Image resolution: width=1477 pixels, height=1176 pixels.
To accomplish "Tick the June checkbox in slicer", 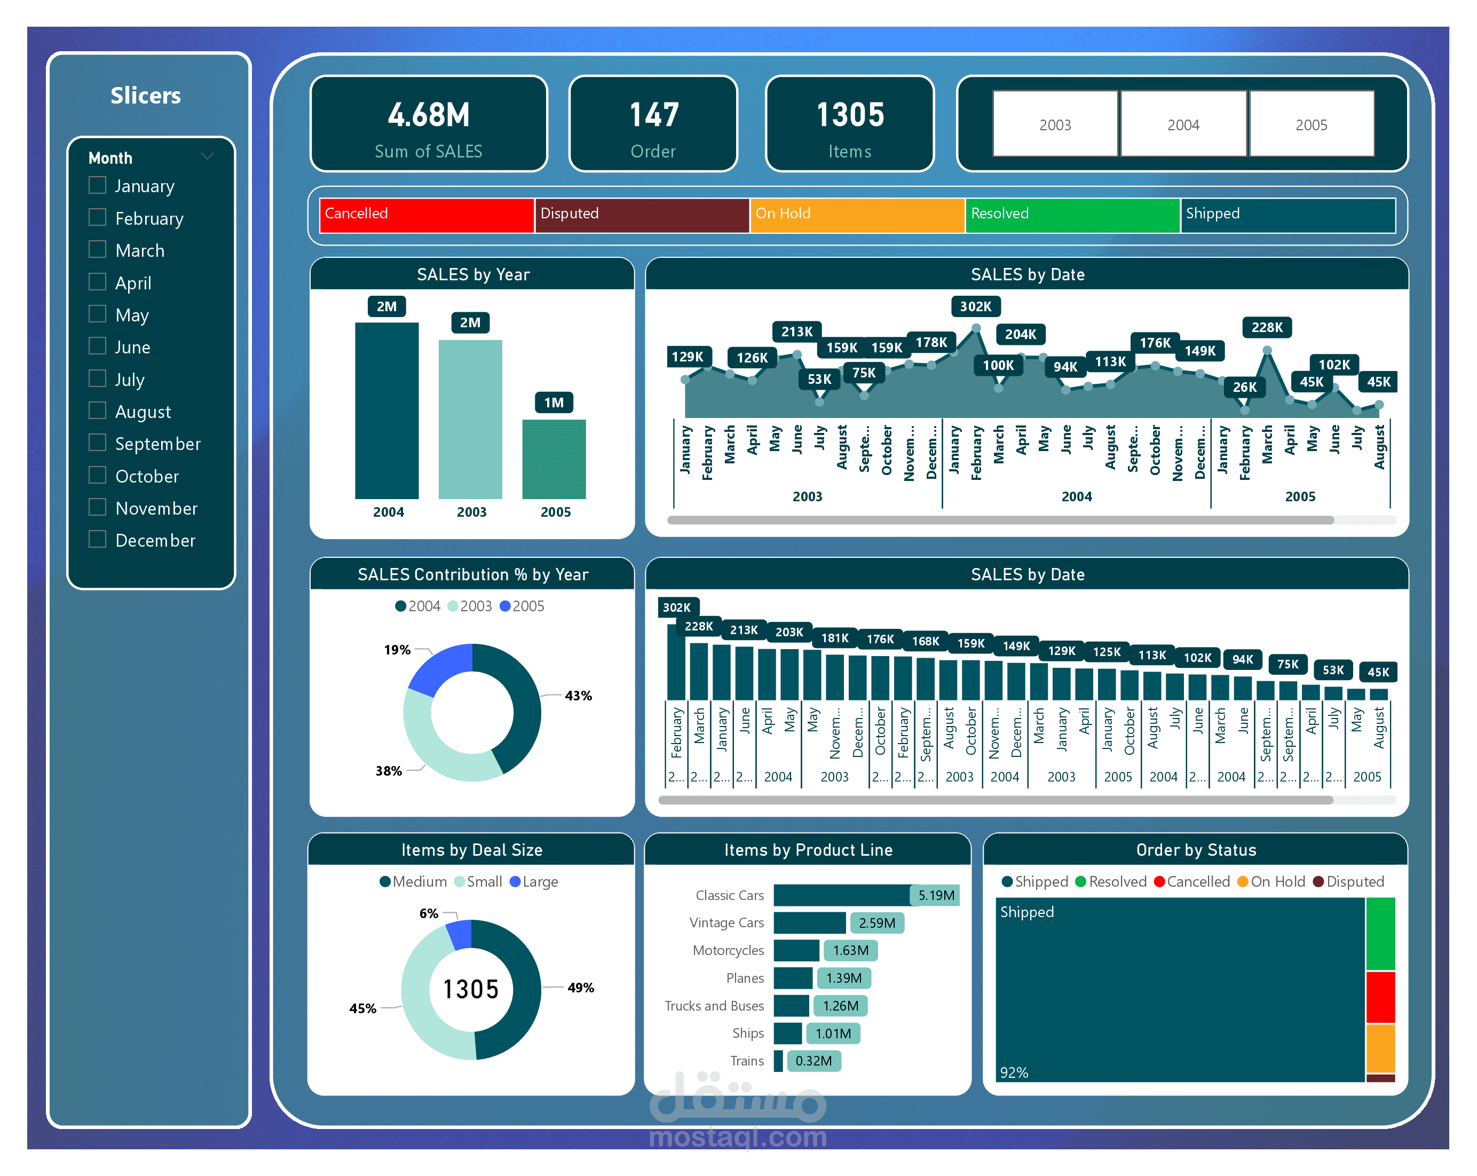I will (97, 346).
